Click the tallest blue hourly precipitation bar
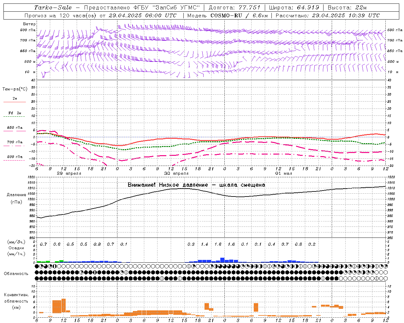The width and height of the screenshot is (404, 323). pos(223,260)
